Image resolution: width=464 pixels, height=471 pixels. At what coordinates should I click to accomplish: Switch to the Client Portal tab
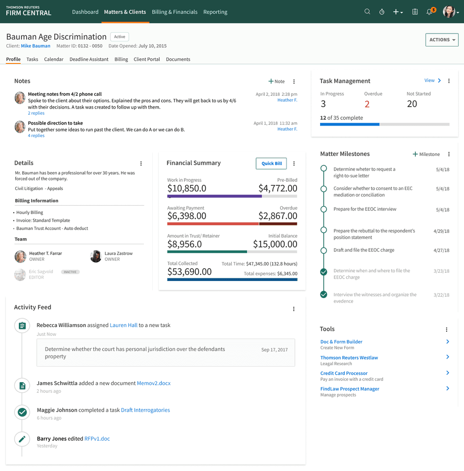click(x=147, y=59)
